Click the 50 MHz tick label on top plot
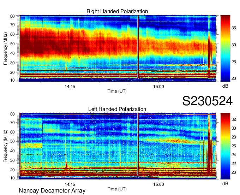 click(x=12, y=44)
